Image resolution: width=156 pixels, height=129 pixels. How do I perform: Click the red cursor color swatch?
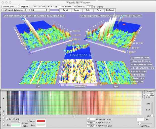pos(41,121)
